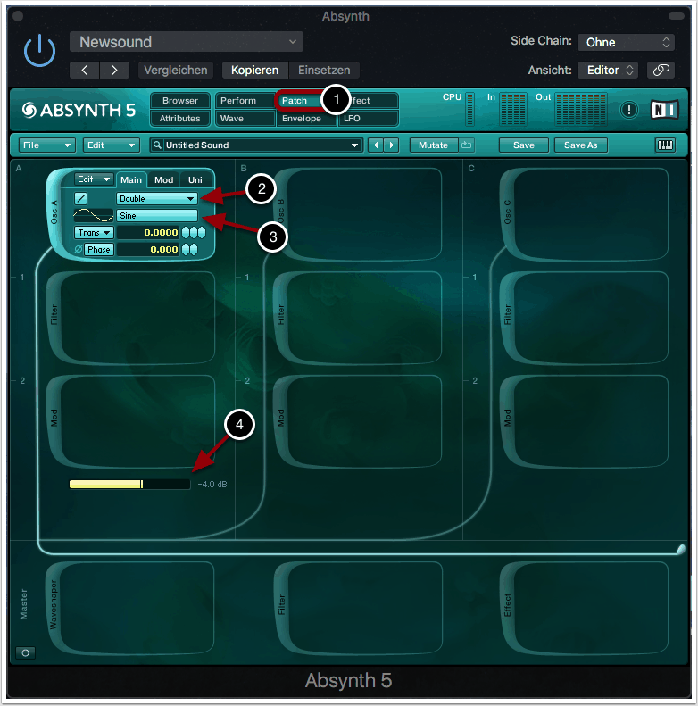Click channel A Filter module slot

[130, 318]
